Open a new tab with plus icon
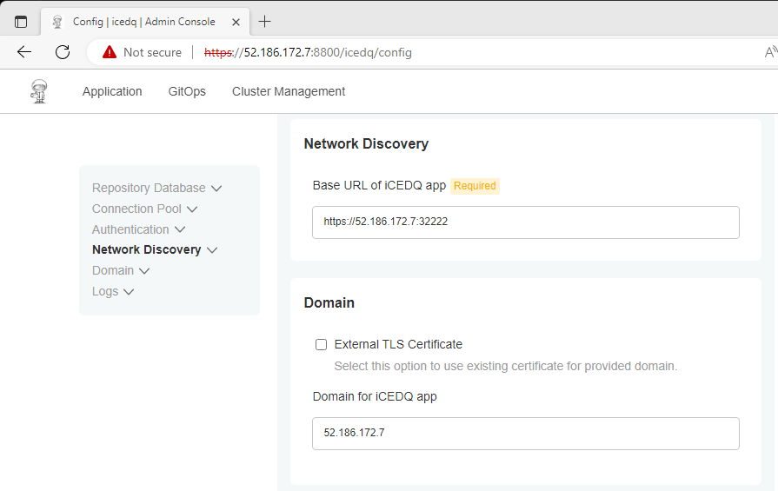Screen dimensions: 778x491 click(265, 22)
